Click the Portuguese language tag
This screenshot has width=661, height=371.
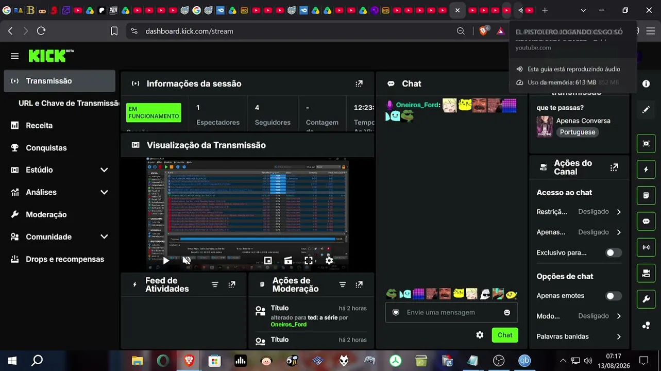(578, 132)
